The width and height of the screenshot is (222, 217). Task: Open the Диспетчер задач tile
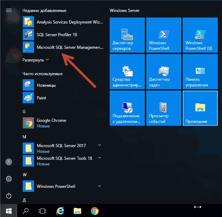[x=164, y=72]
